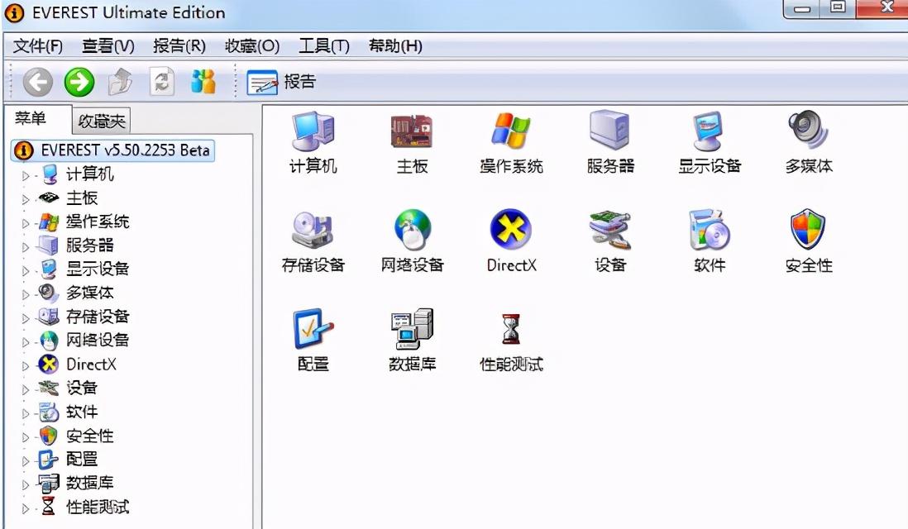Select EVEREST v5.50.2253 Beta root node

[113, 150]
